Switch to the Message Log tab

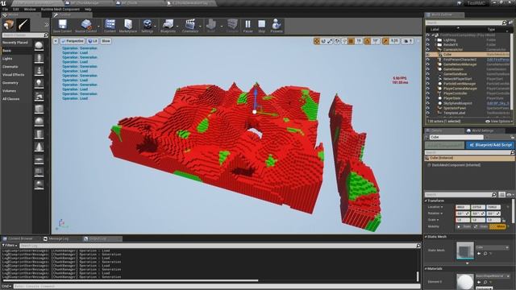tap(59, 238)
